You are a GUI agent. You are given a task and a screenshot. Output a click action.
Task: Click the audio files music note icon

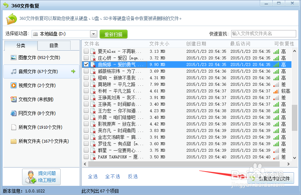coord(14,71)
